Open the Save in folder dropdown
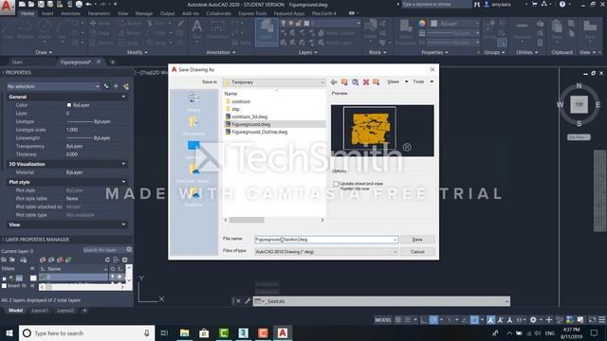 [274, 82]
